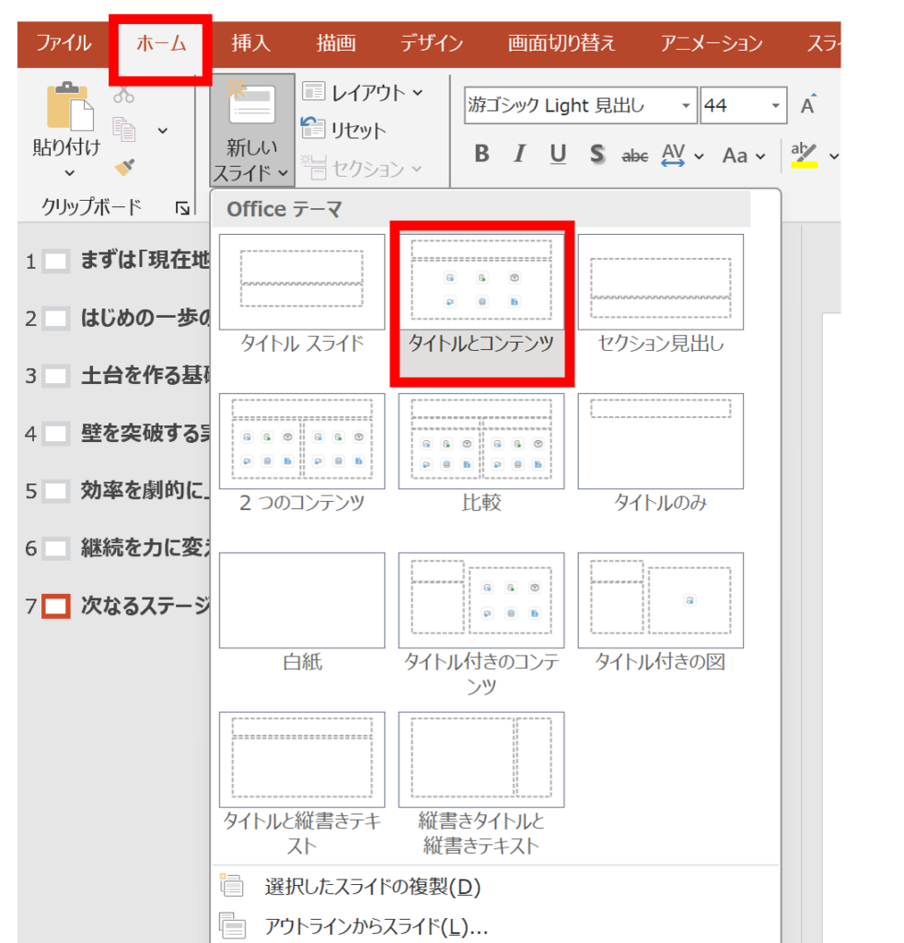Open the Layout (レイアウト) dropdown
This screenshot has width=904, height=943.
[x=363, y=92]
